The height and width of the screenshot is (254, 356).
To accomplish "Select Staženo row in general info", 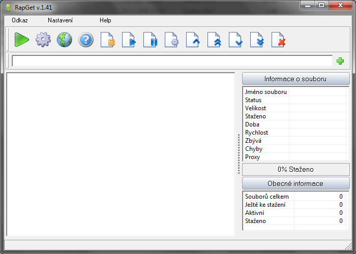I will 295,221.
